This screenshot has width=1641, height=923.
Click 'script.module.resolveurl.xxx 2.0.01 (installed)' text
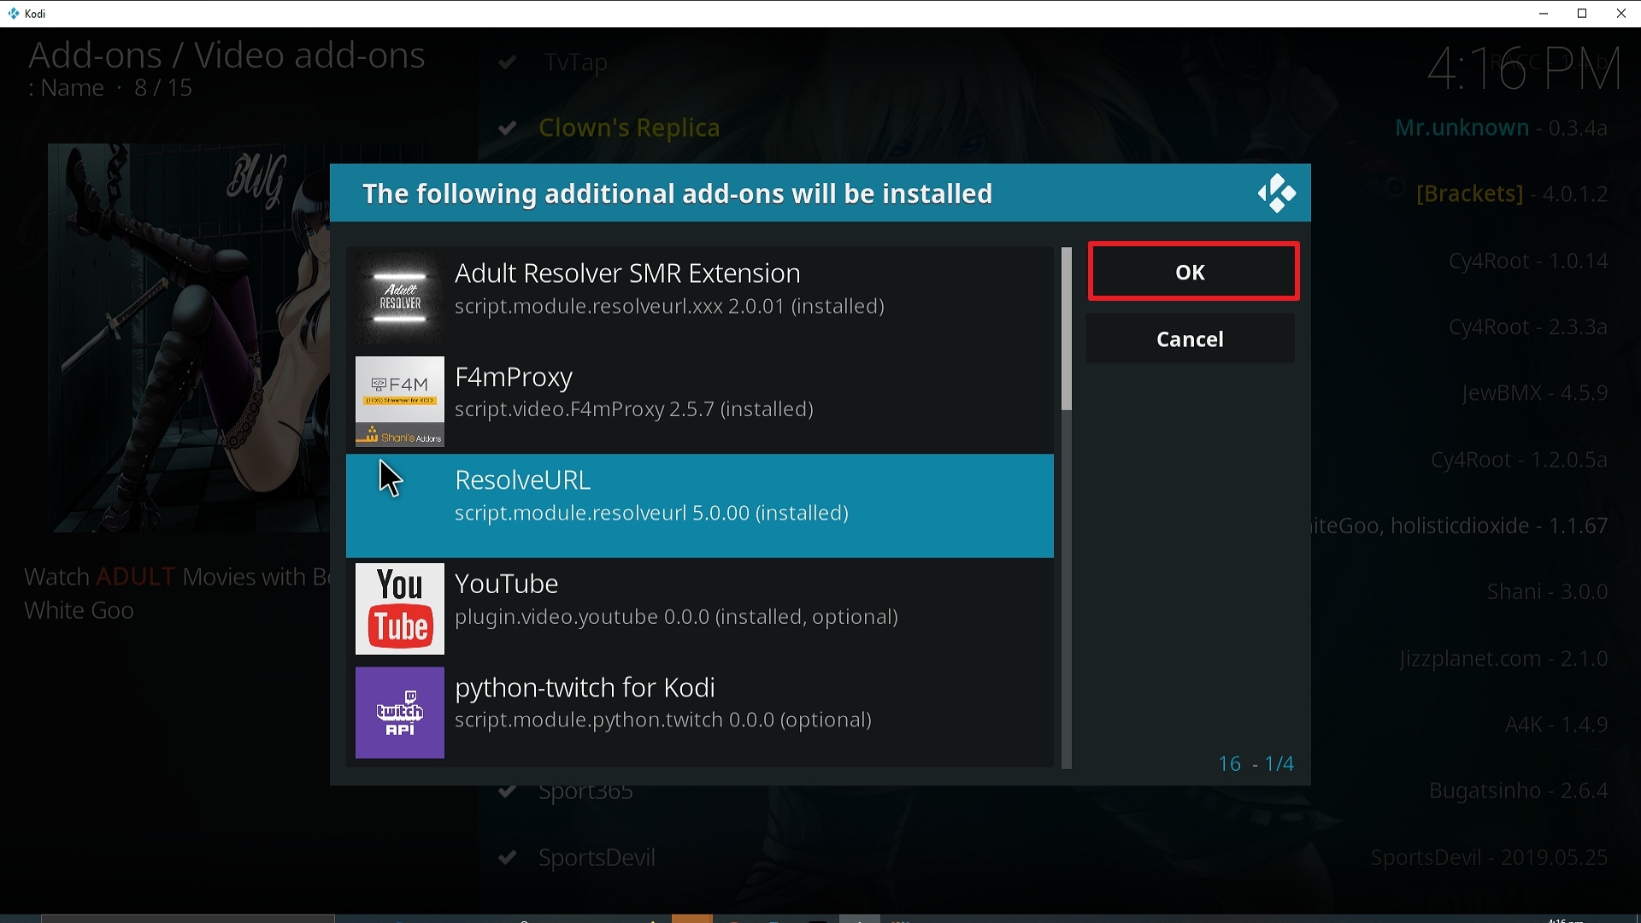point(669,306)
